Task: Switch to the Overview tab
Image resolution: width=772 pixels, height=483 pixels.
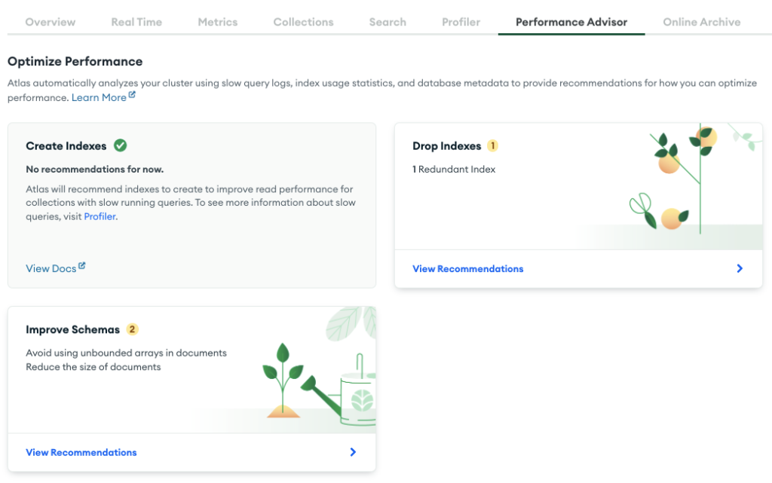Action: [x=51, y=22]
